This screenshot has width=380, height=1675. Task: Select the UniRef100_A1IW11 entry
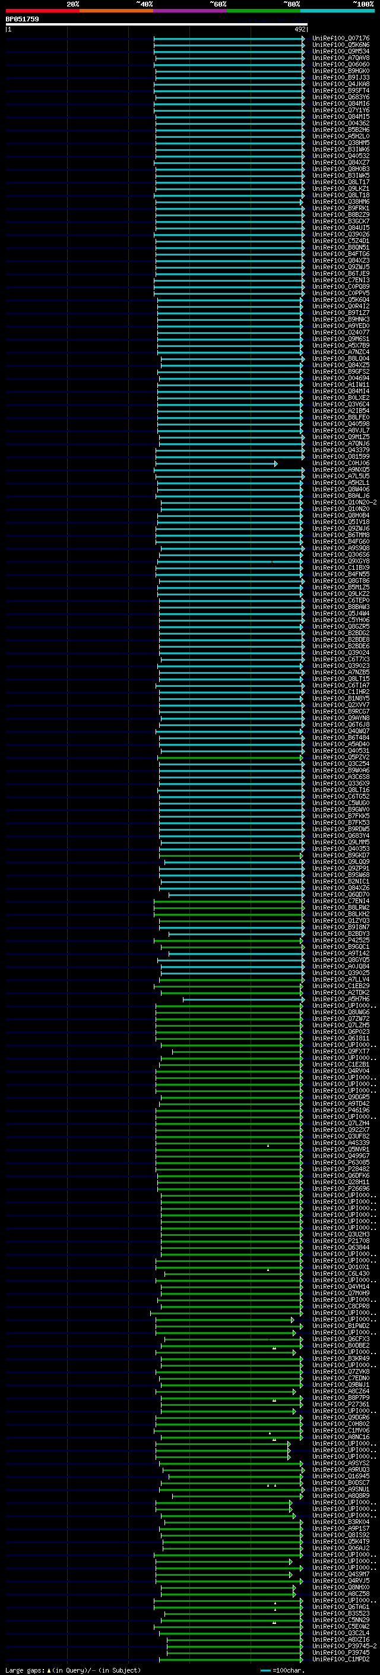pos(341,385)
